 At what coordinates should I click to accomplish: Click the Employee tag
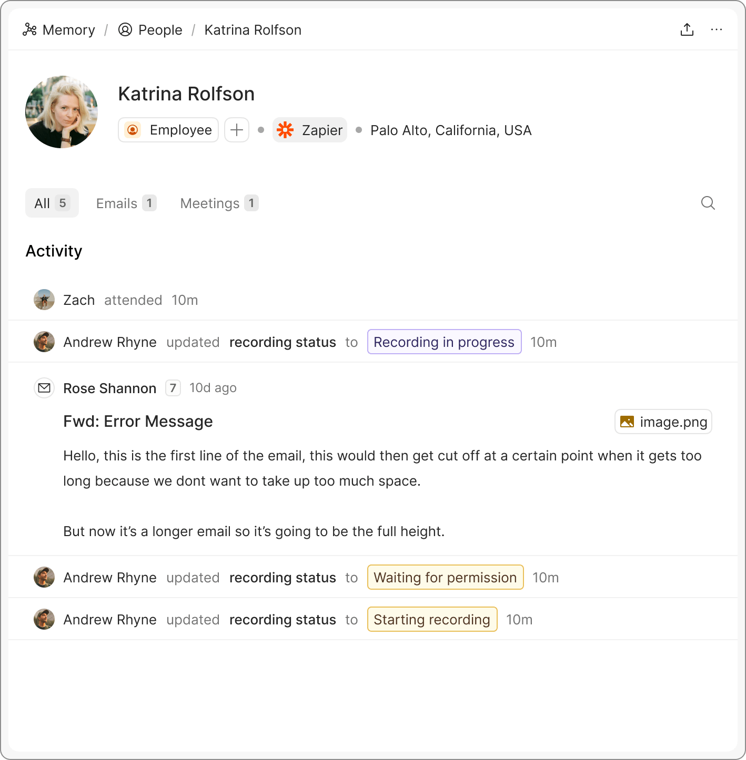coord(168,130)
